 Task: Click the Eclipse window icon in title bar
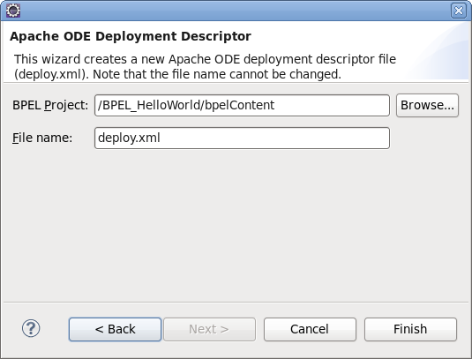(x=13, y=11)
